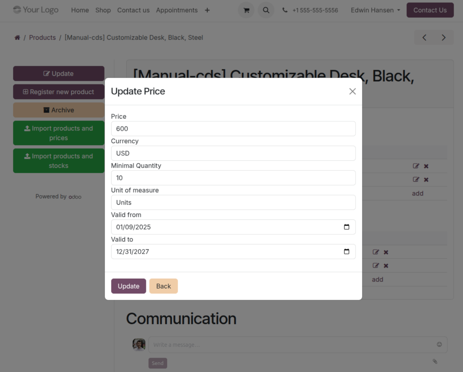Open the Valid to calendar picker
This screenshot has height=372, width=463.
tap(346, 252)
